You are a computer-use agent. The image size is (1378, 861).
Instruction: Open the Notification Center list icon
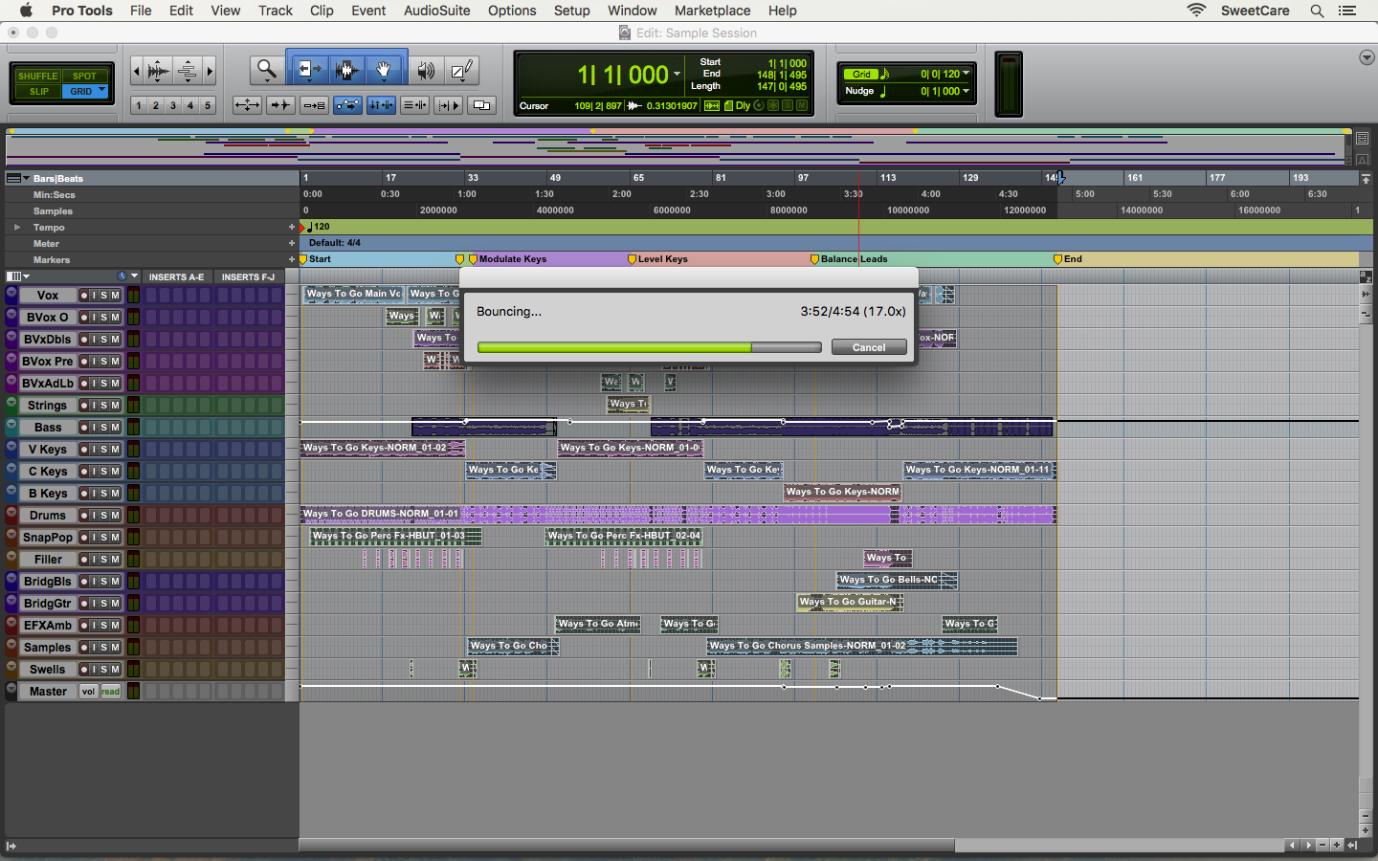pos(1347,11)
